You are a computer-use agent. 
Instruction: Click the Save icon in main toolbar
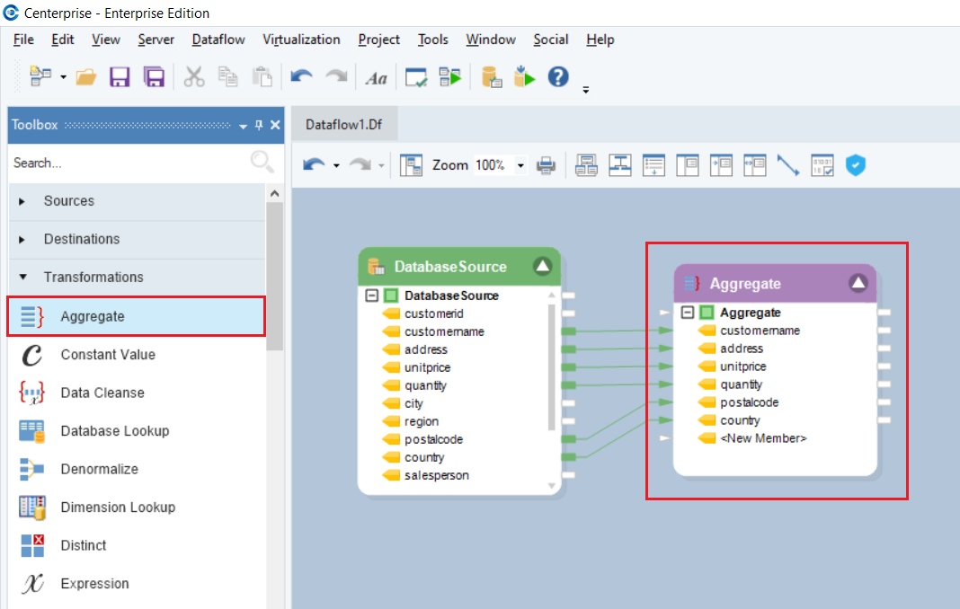click(120, 77)
